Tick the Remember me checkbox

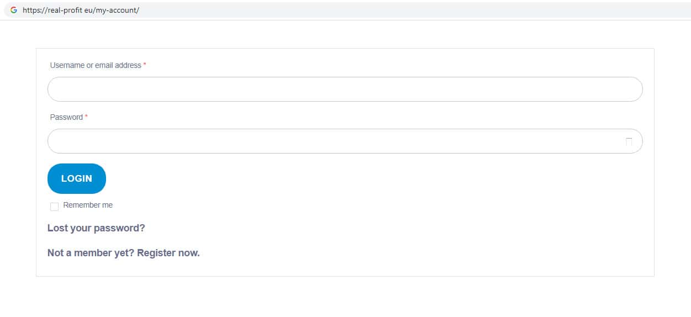coord(54,207)
